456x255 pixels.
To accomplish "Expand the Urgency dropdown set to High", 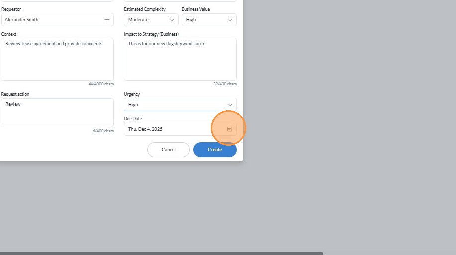I will click(x=180, y=105).
